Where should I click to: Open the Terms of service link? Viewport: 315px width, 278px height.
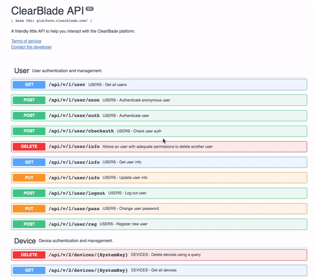click(26, 41)
